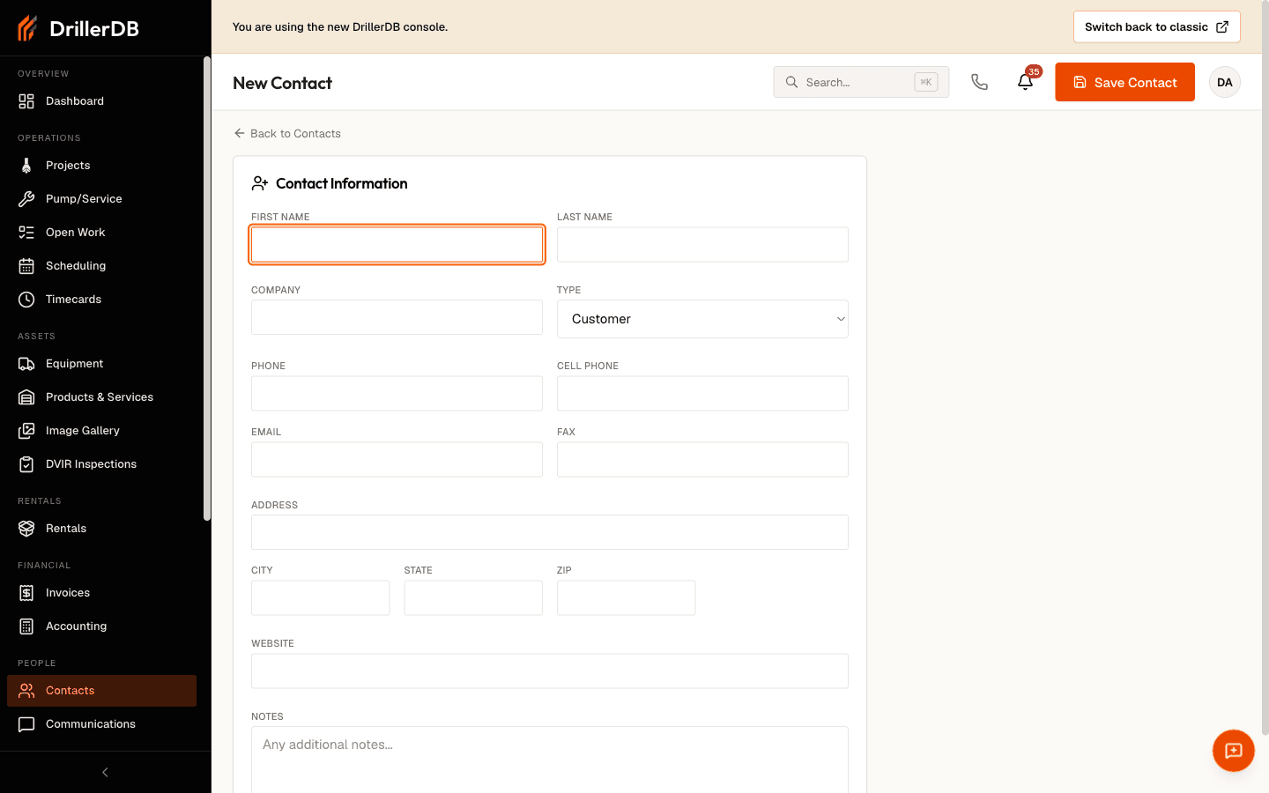Click the Last Name input

[x=702, y=244]
